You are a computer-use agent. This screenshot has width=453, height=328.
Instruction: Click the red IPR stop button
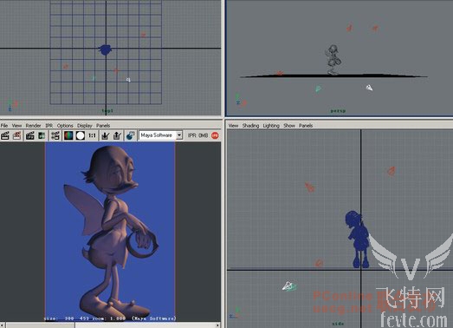(x=215, y=135)
